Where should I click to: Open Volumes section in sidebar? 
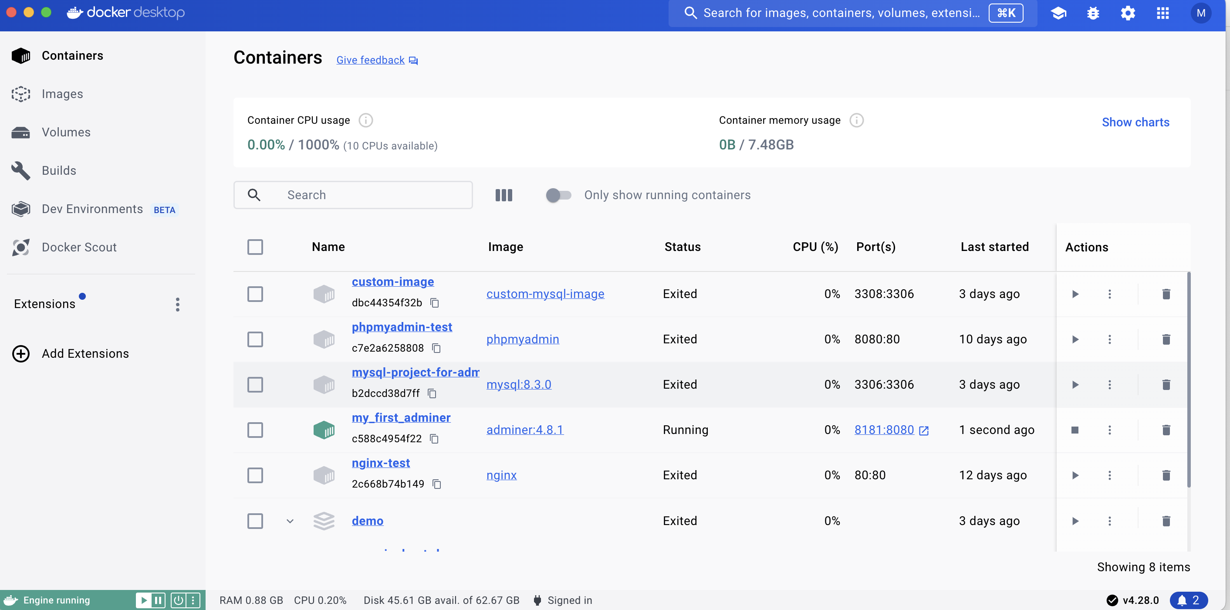click(x=66, y=132)
